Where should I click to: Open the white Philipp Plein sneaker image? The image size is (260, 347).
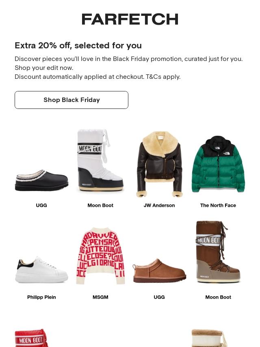41,269
